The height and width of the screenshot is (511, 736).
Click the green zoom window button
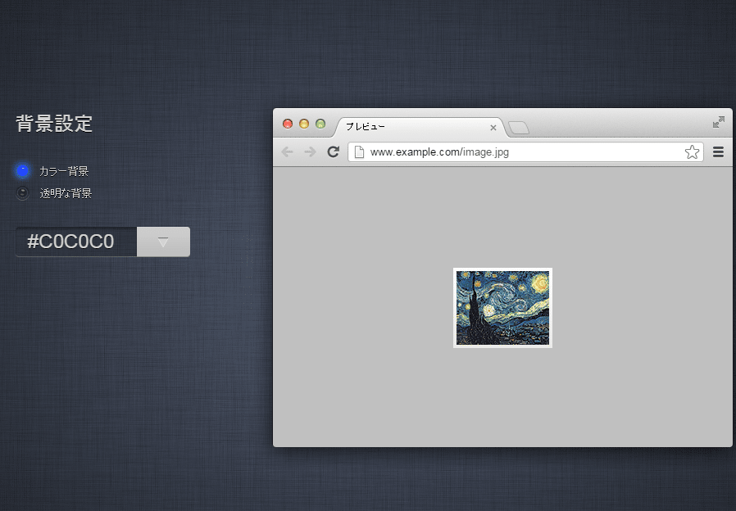coord(320,124)
